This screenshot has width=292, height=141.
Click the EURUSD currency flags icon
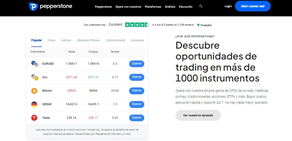[x=35, y=64]
